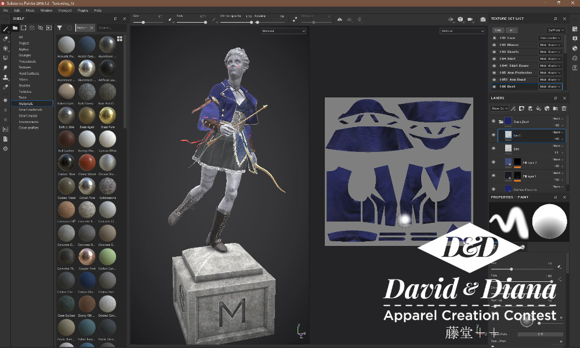580x348 pixels.
Task: Toggle visibility of 04 Skirt texture set
Action: (x=494, y=59)
